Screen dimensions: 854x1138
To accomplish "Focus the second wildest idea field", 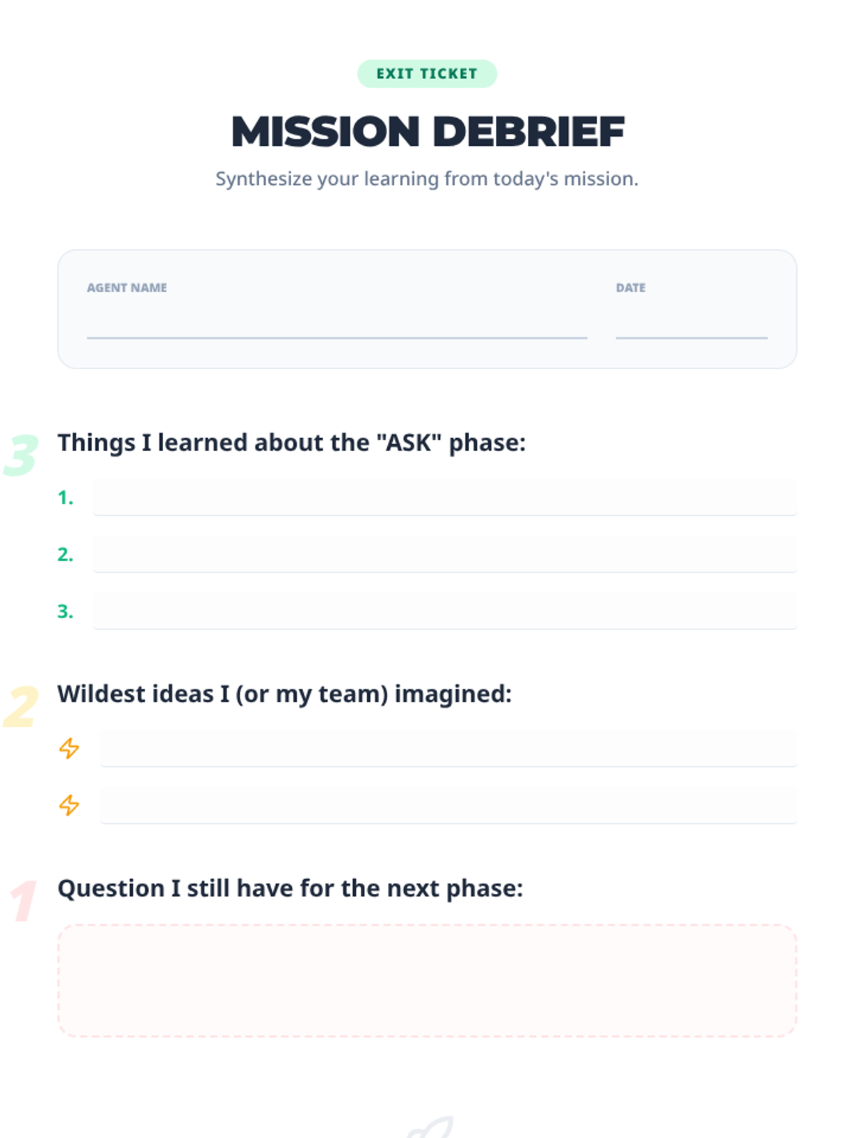I will coord(448,805).
